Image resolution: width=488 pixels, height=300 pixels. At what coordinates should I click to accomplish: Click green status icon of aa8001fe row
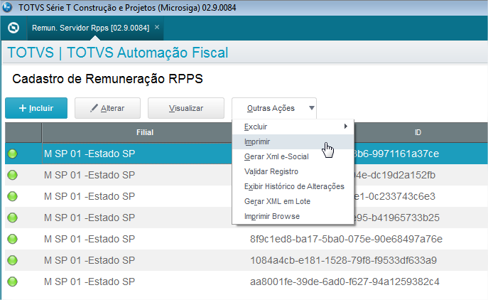click(13, 282)
